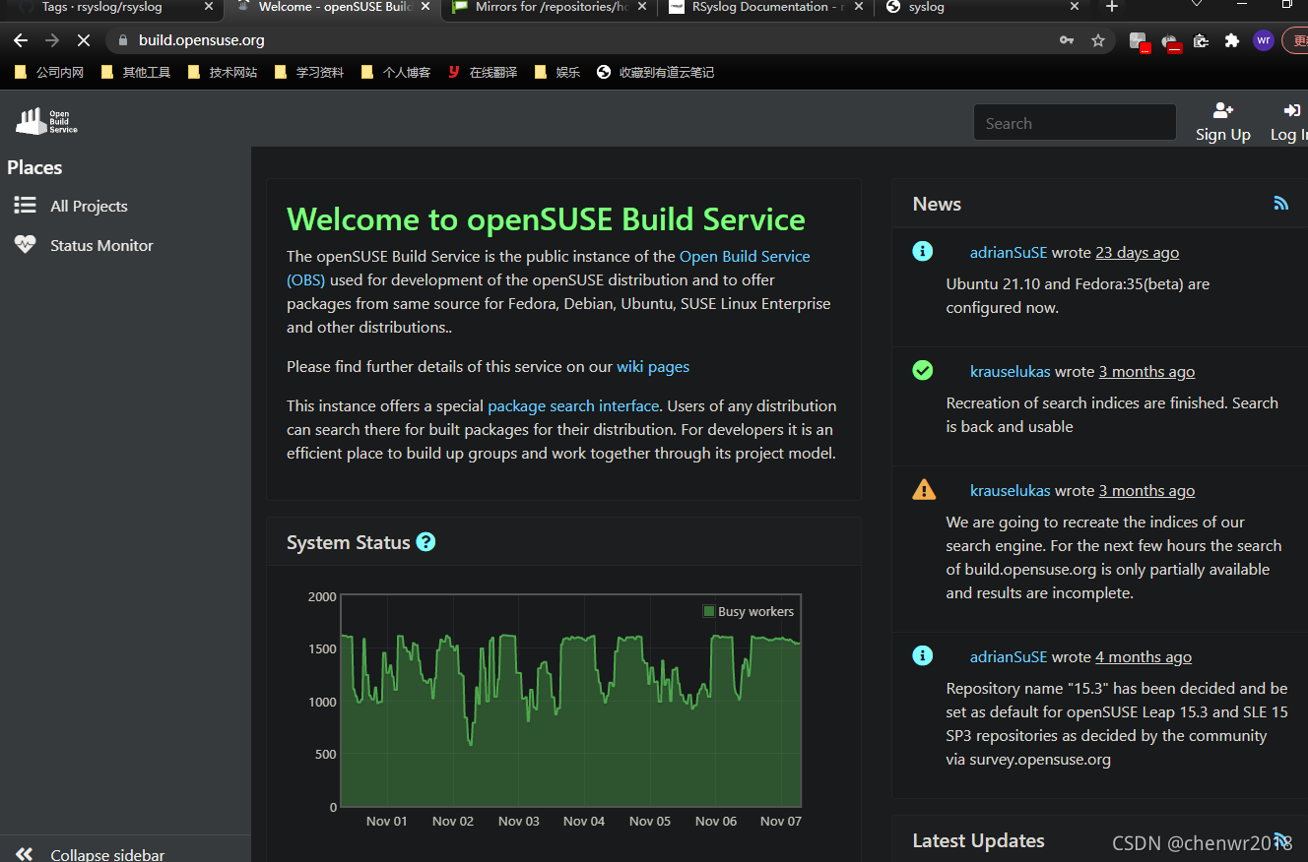Click the All Projects list icon
The width and height of the screenshot is (1308, 862).
click(25, 205)
